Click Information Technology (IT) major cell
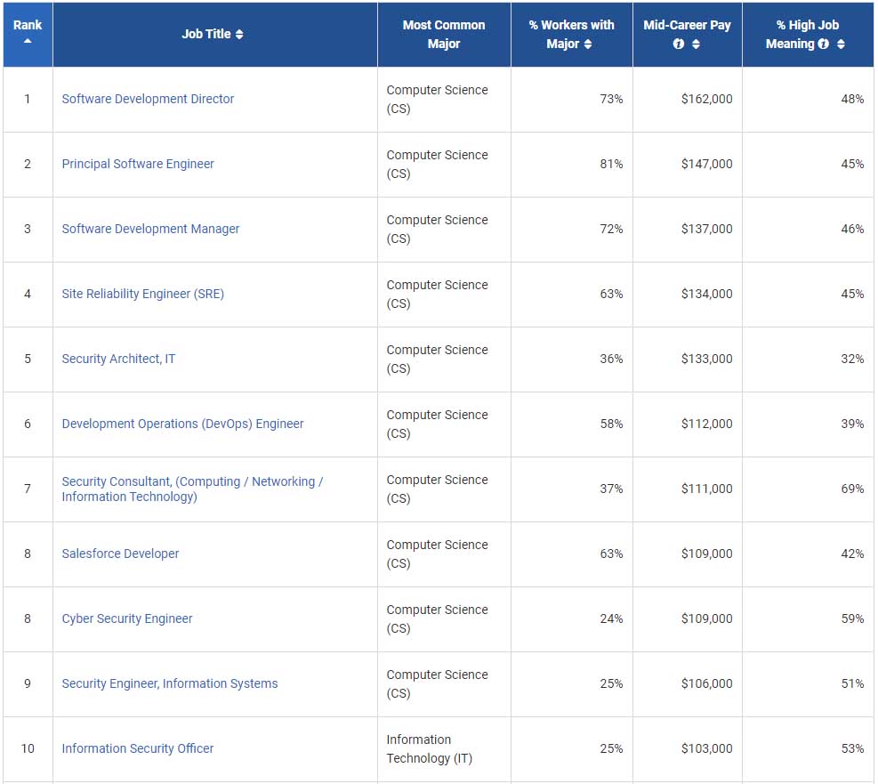 point(444,748)
